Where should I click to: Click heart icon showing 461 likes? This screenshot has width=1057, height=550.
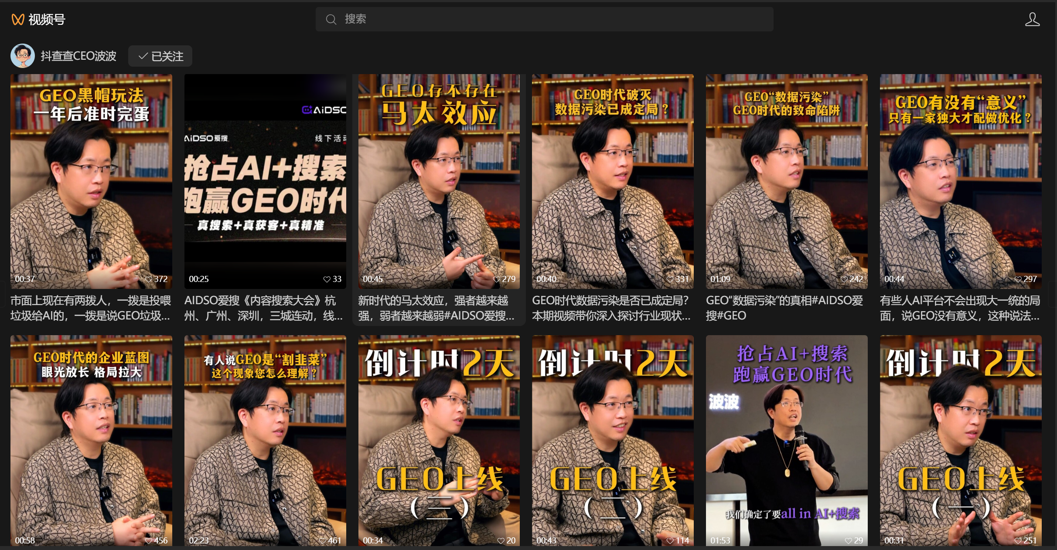coord(322,541)
